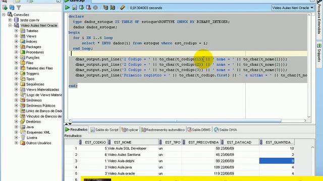The width and height of the screenshot is (323, 181).
Task: Select Esquemas XML tree item
Action: (38, 132)
